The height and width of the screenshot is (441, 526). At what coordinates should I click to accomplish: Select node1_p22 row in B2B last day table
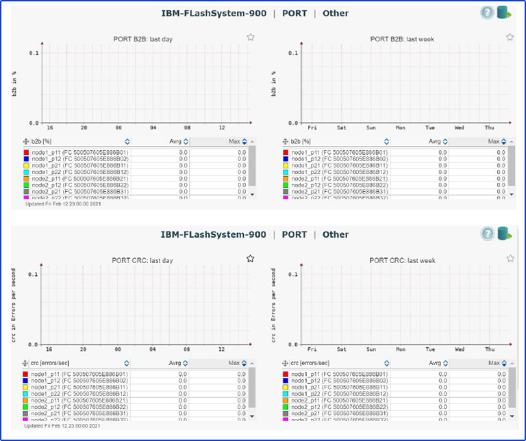pyautogui.click(x=136, y=172)
